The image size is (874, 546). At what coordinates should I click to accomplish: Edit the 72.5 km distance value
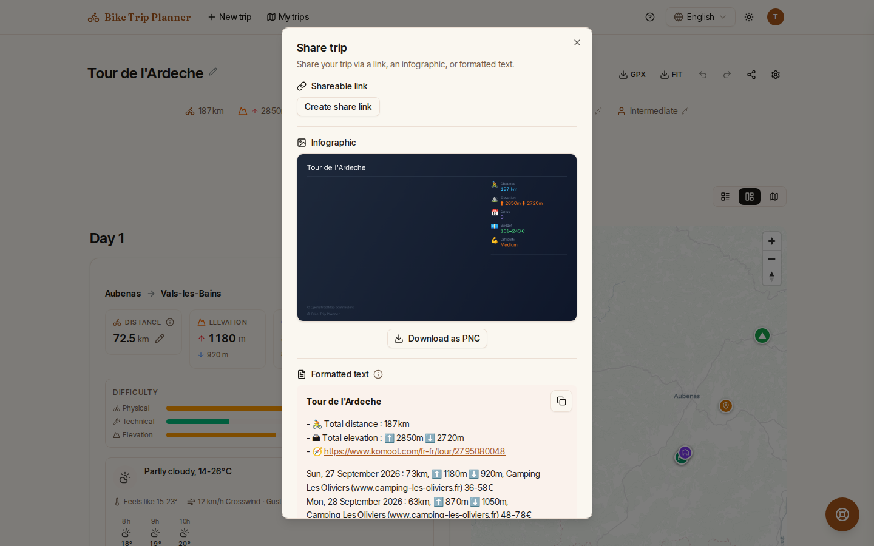pyautogui.click(x=160, y=339)
